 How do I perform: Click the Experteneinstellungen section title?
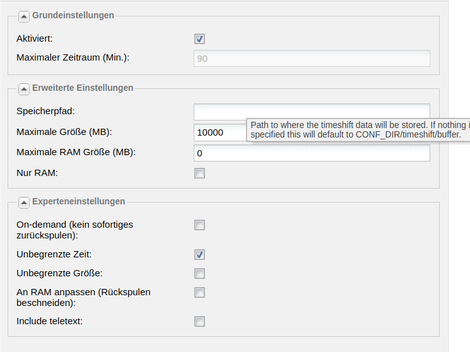78,201
